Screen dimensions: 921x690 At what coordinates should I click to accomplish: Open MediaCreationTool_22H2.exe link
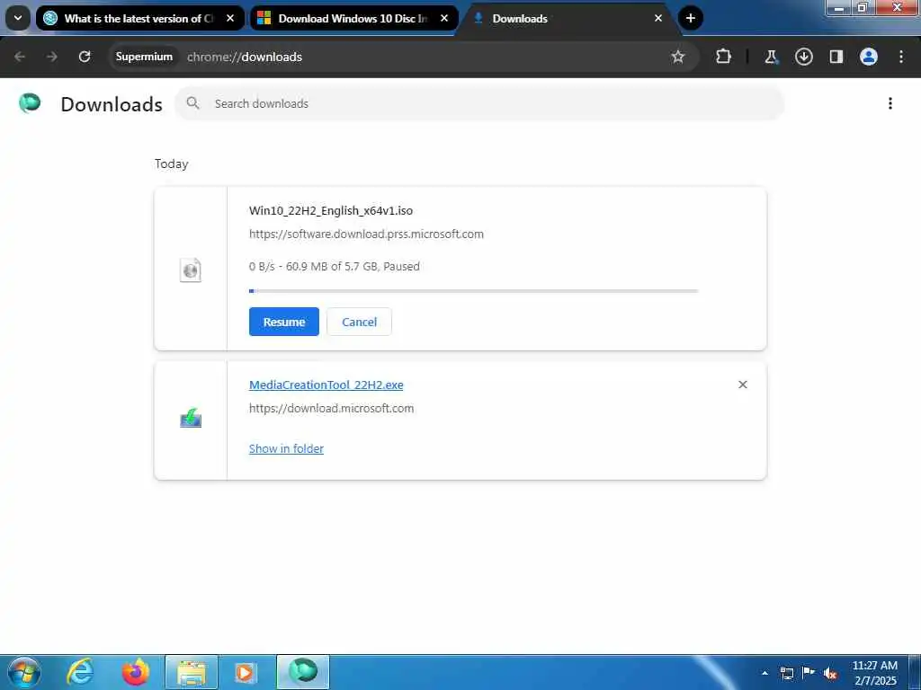(326, 385)
